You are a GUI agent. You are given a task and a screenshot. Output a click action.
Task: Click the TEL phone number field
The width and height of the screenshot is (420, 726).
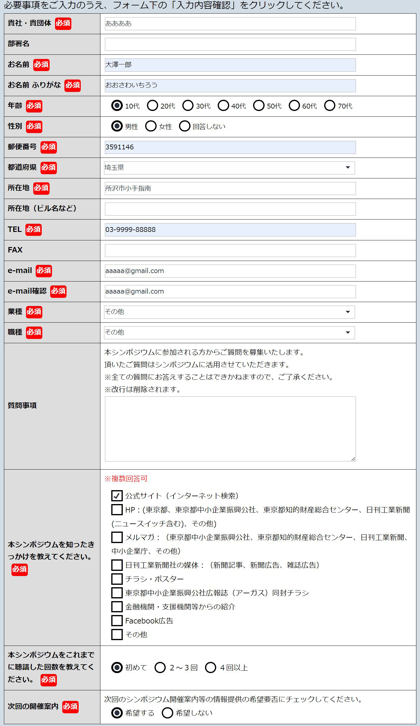click(230, 230)
